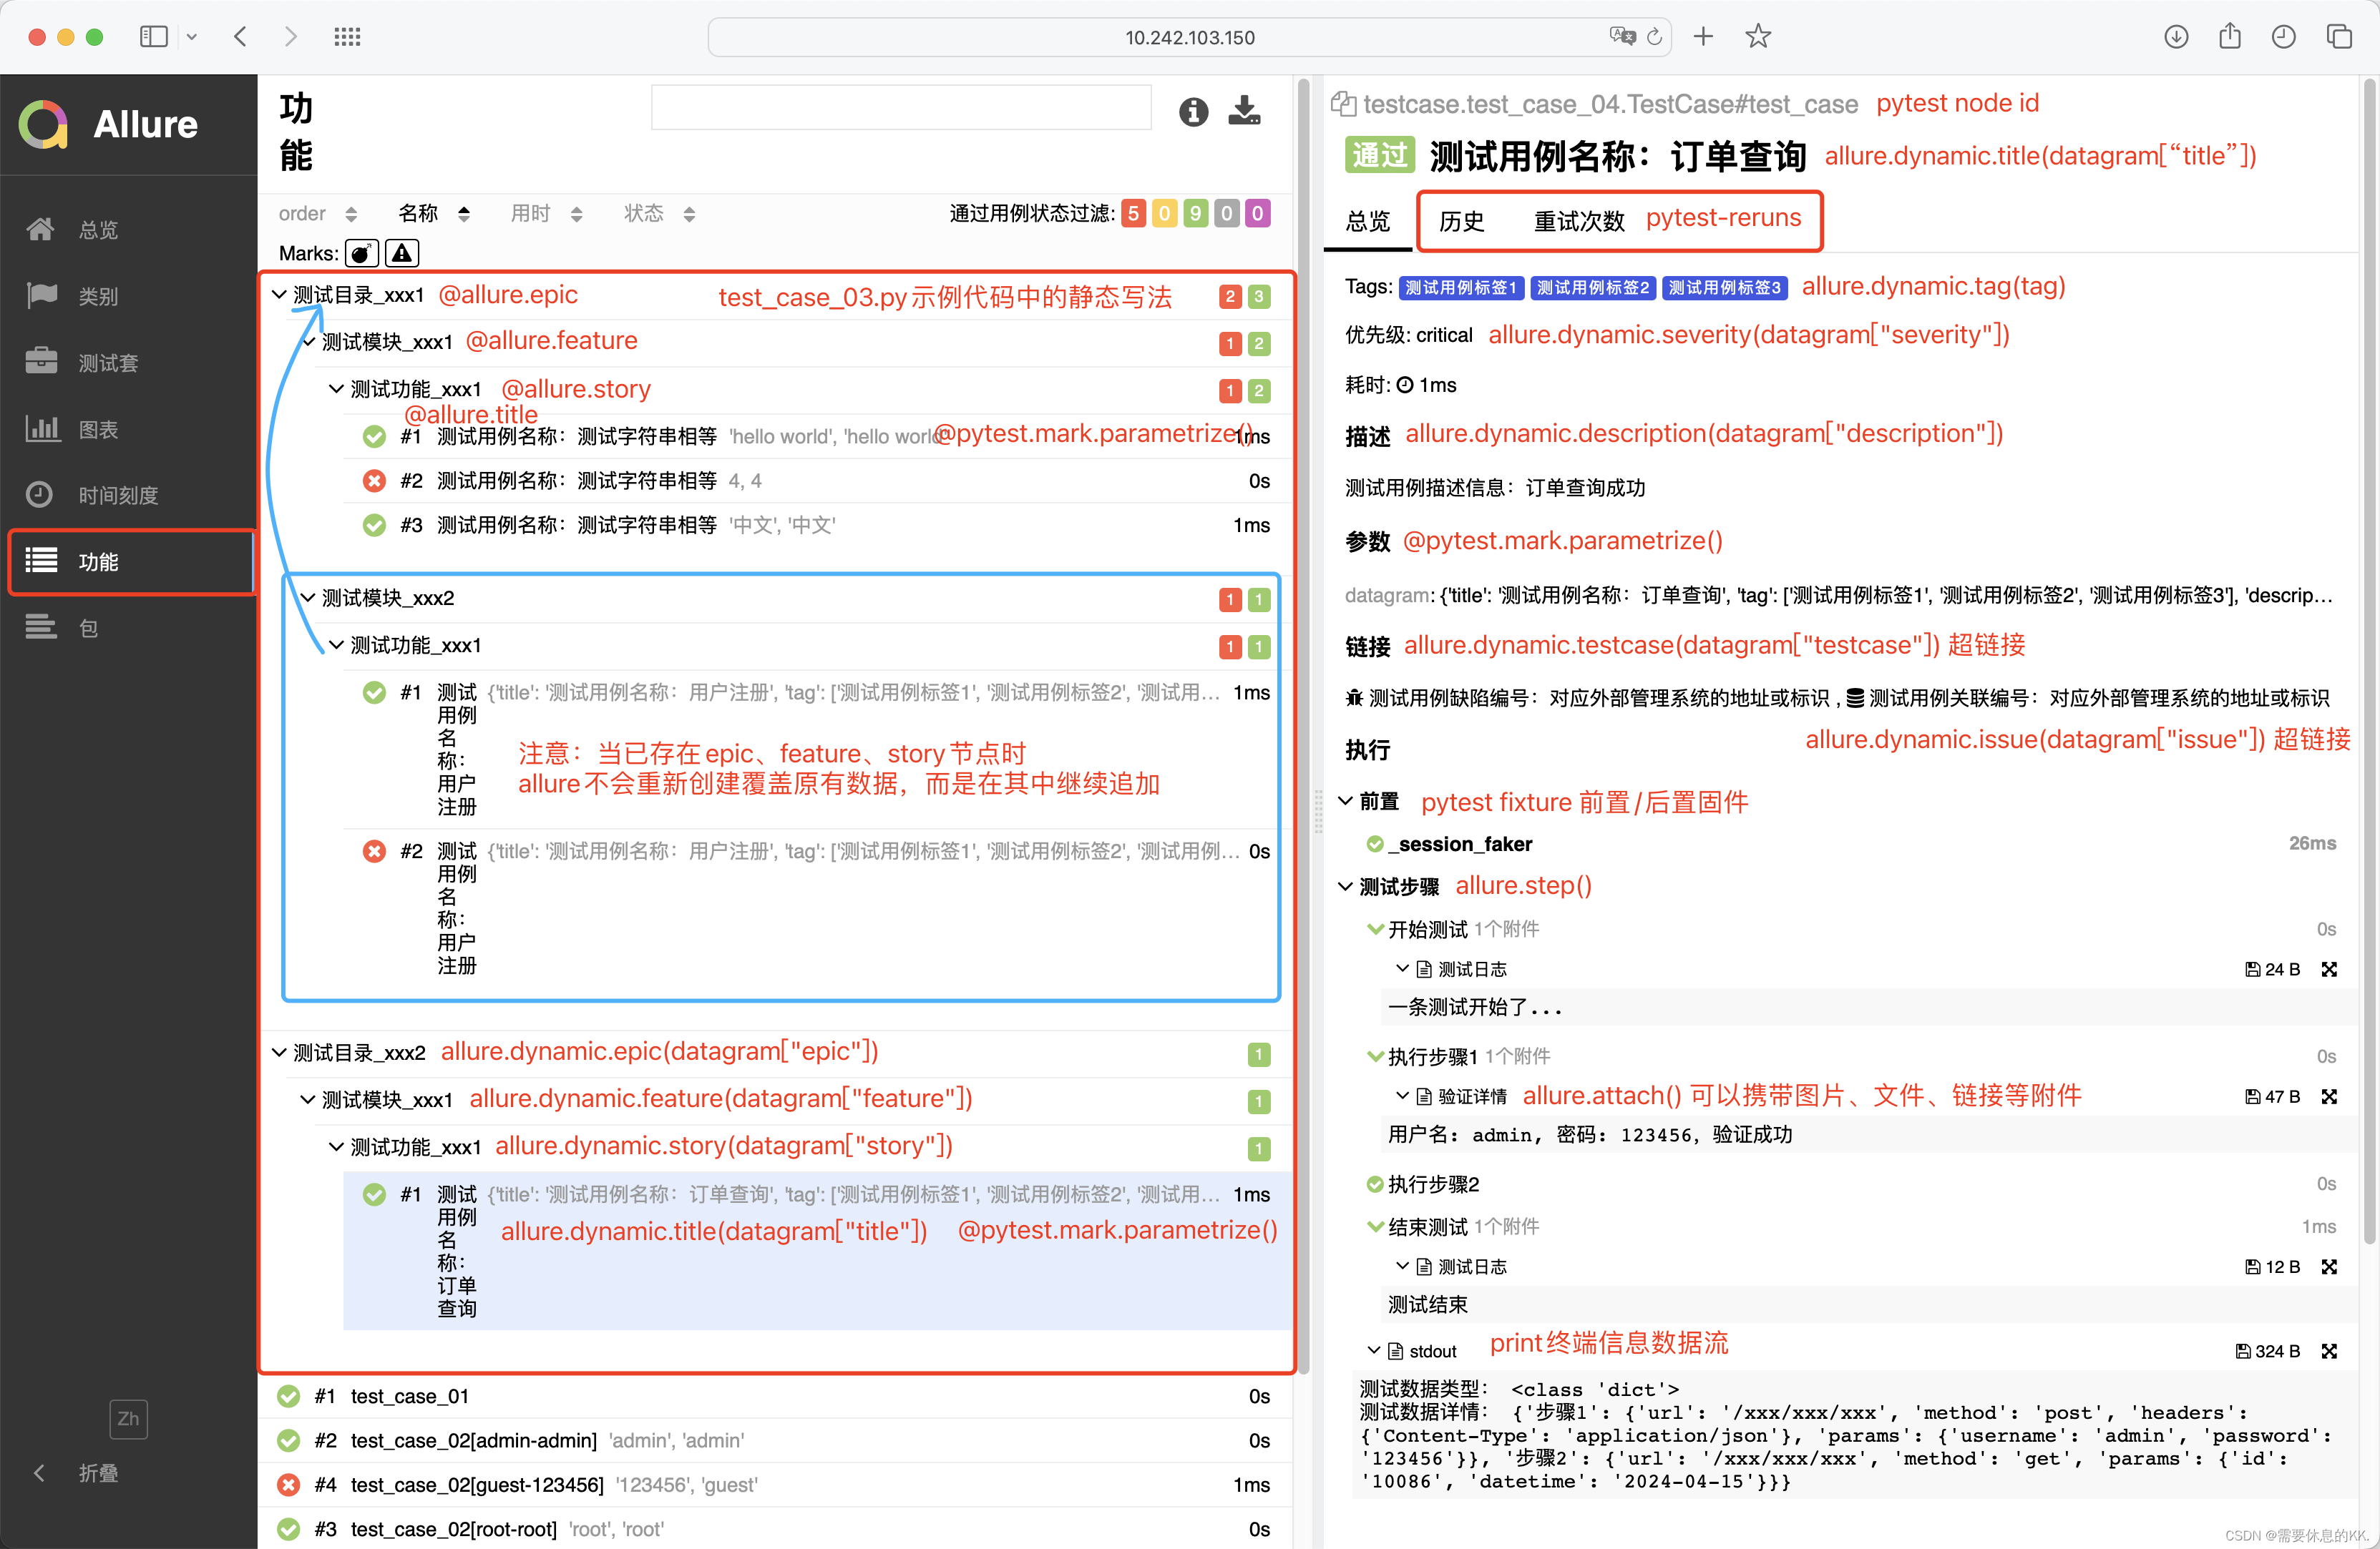
Task: Toggle the skipped gray status filter
Action: coord(1226,213)
